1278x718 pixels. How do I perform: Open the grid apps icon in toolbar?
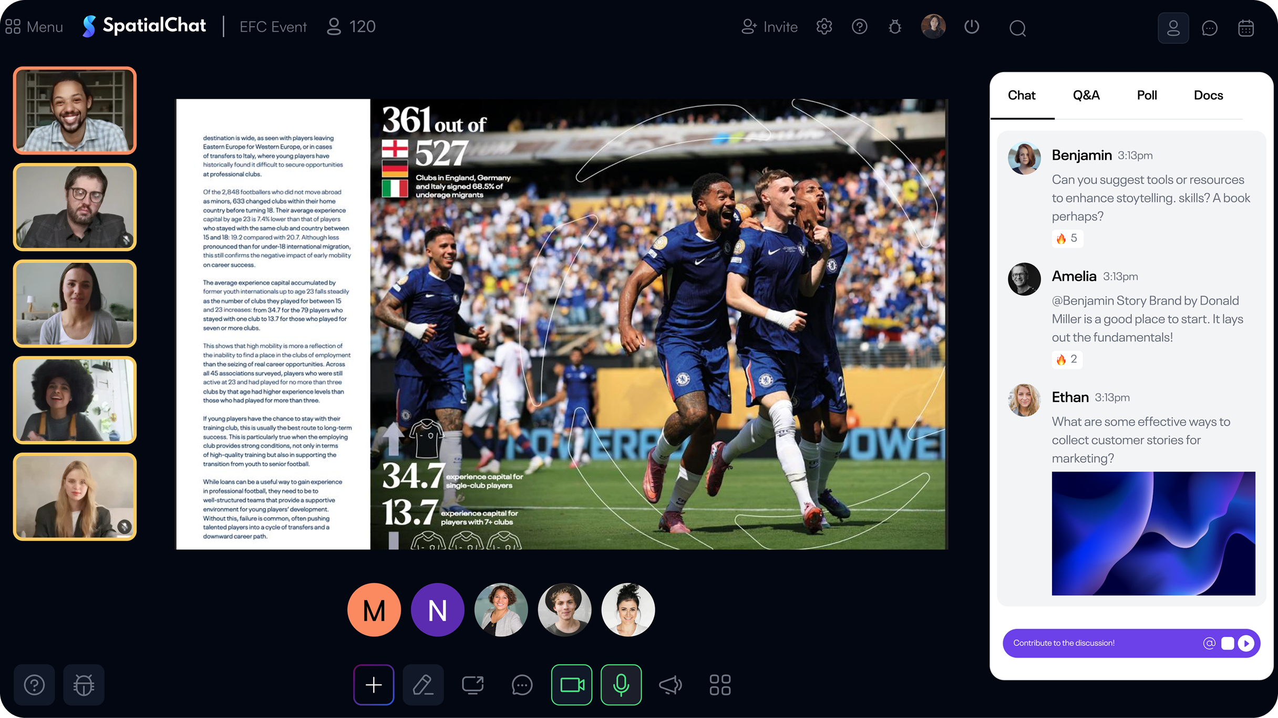(720, 684)
